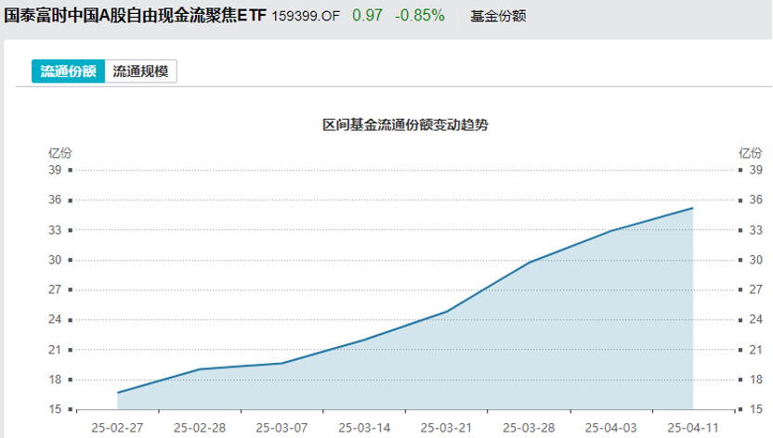Click x-axis date label 25-04-03
The height and width of the screenshot is (438, 773).
click(x=610, y=428)
